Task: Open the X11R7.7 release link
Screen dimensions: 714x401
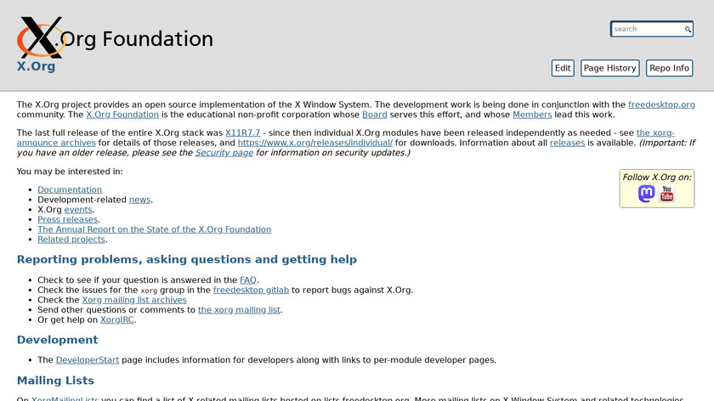Action: (242, 133)
